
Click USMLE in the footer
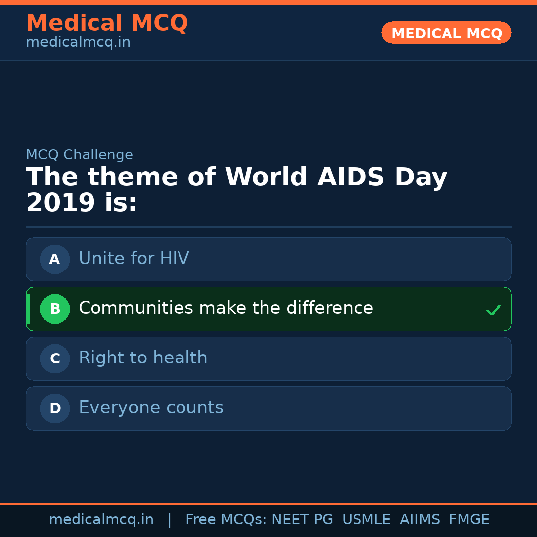click(x=366, y=520)
